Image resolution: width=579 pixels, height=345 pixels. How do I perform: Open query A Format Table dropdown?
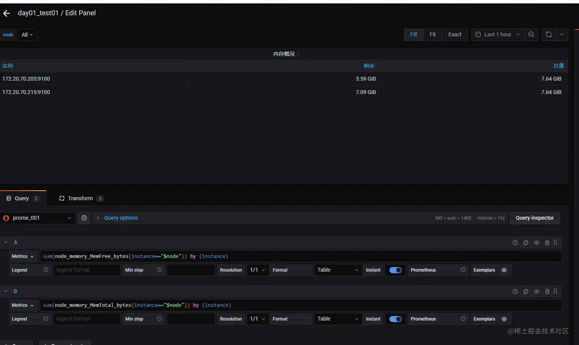tap(338, 270)
